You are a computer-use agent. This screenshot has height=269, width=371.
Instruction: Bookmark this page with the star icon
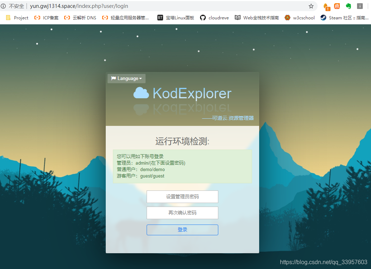pyautogui.click(x=311, y=6)
